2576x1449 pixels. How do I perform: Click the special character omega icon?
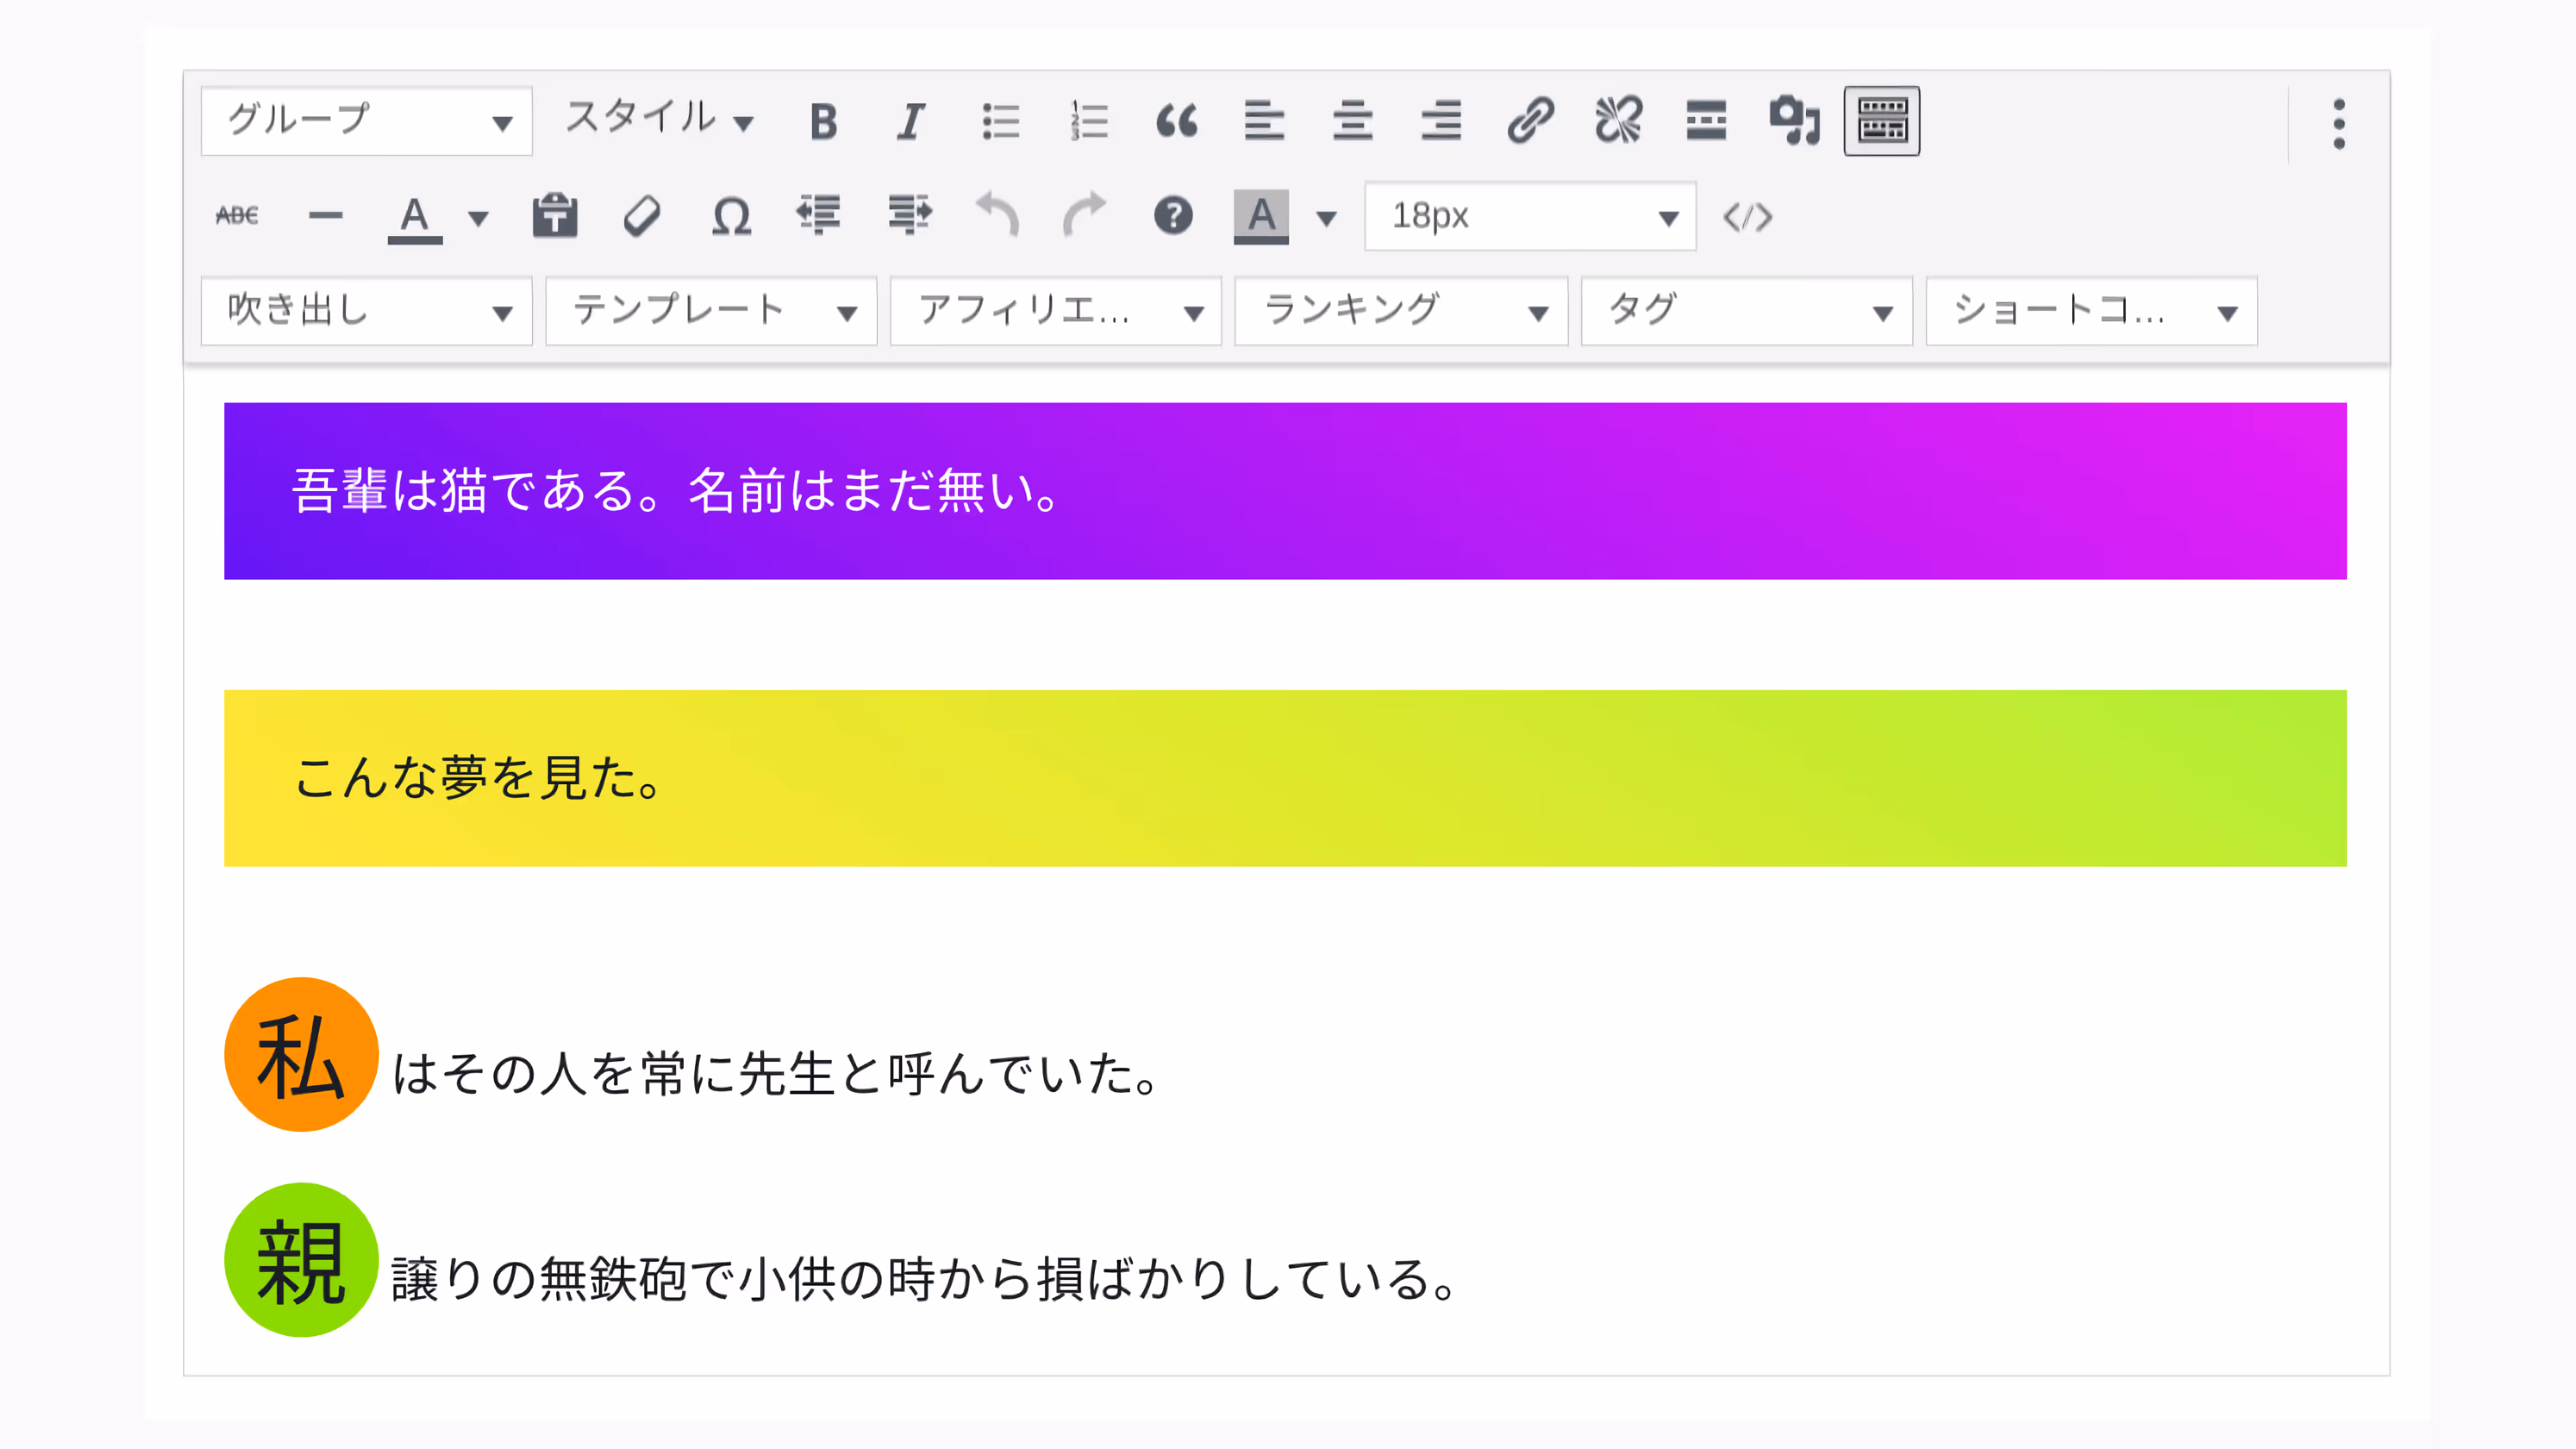pyautogui.click(x=731, y=216)
